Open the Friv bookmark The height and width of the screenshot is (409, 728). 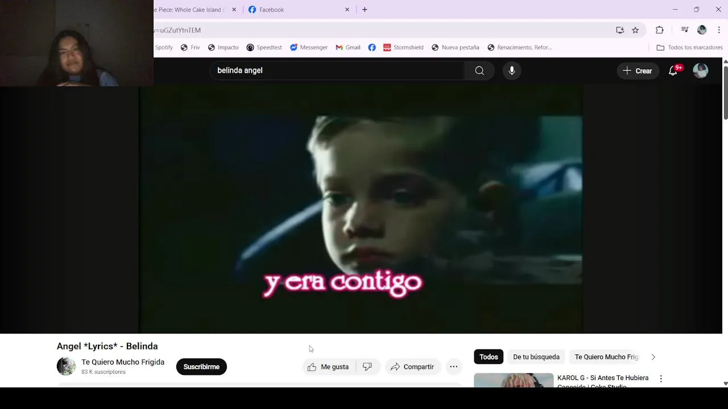click(x=191, y=47)
